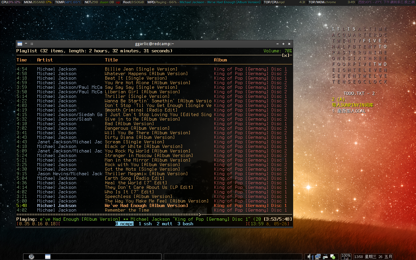
Task: Click the Title column header
Action: pyautogui.click(x=111, y=60)
